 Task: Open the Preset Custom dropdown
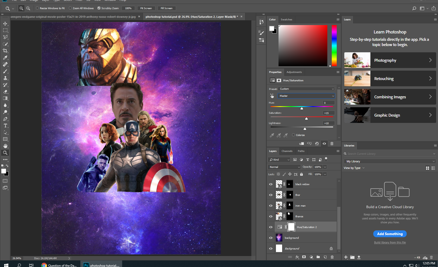point(306,89)
